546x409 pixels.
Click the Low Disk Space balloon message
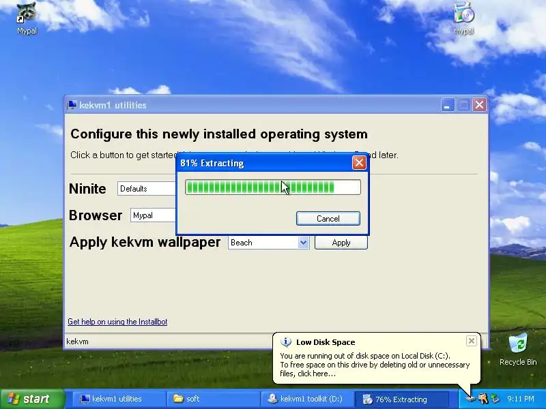point(375,365)
